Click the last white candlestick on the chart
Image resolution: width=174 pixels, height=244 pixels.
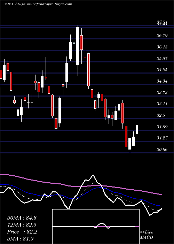pos(137,129)
